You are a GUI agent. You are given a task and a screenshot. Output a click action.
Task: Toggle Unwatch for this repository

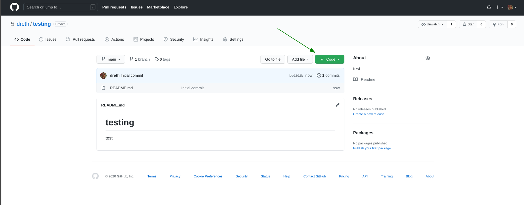(x=432, y=24)
